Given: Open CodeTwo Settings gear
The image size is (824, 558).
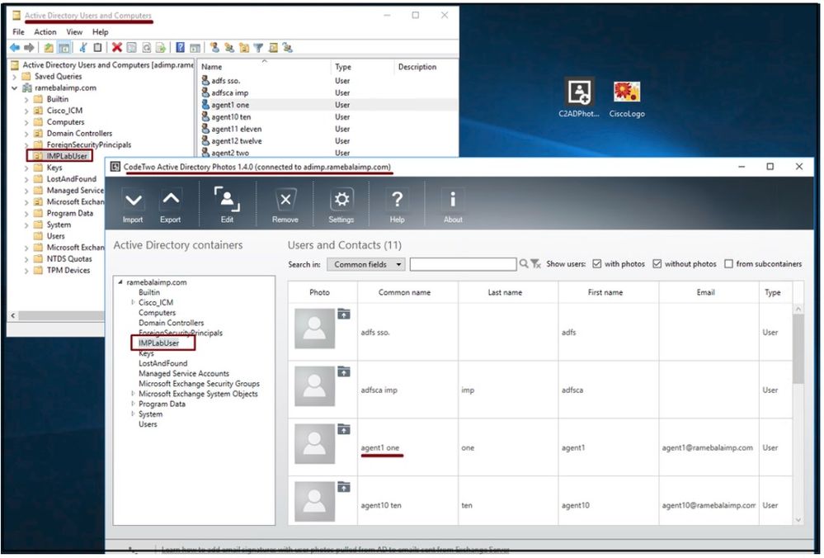Looking at the screenshot, I should tap(341, 206).
